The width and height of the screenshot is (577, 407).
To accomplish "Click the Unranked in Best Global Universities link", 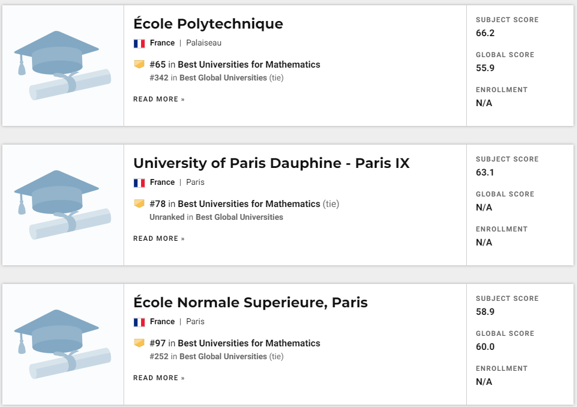I will click(216, 217).
